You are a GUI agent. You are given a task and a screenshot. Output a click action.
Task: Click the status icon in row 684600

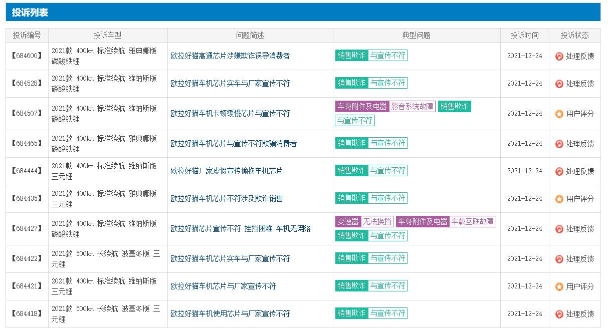(559, 56)
